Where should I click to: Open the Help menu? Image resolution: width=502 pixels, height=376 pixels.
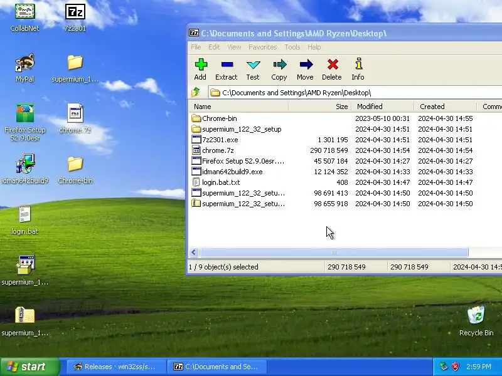point(314,47)
